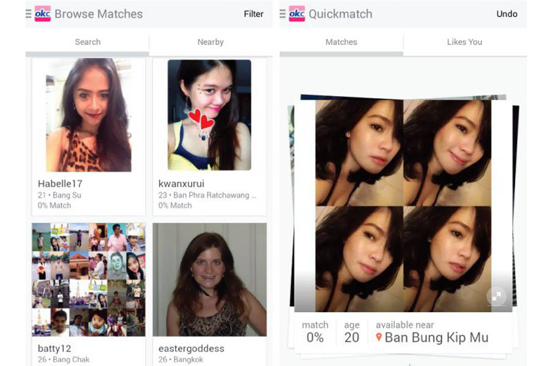Click the 0% match percentage on Quickmatch
549x366 pixels.
(315, 337)
